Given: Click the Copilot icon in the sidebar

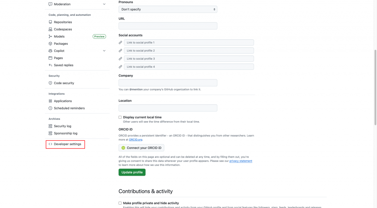Looking at the screenshot, I should coord(50,51).
